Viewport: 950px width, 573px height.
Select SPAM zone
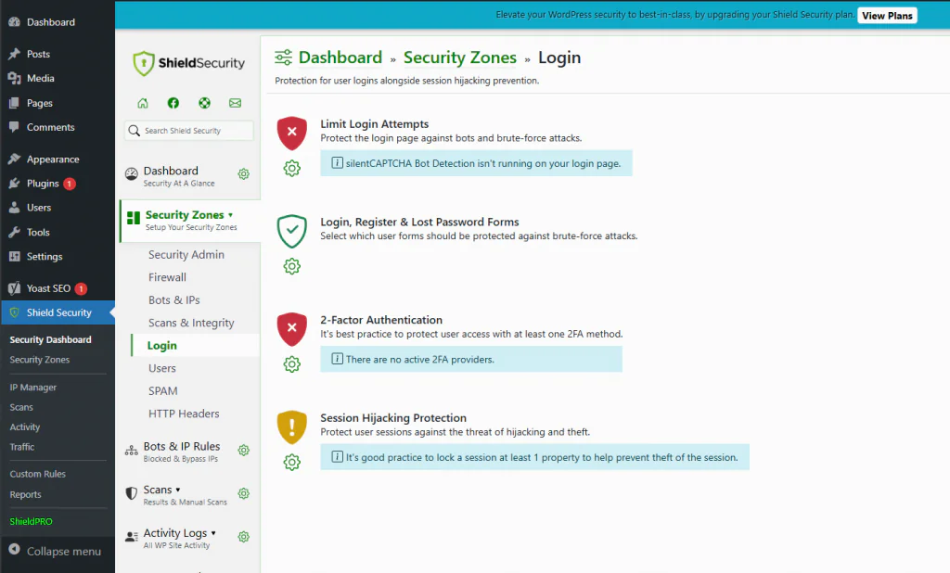(x=163, y=391)
